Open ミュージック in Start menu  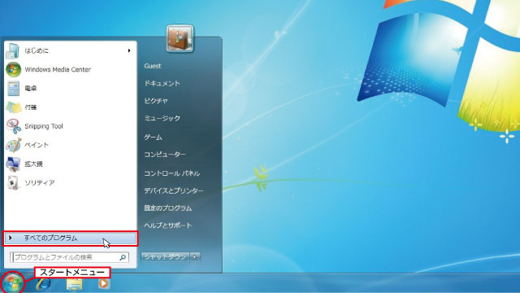click(162, 118)
